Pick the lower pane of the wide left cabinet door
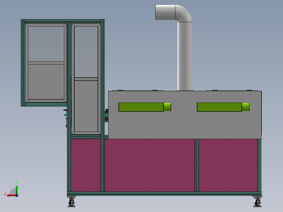 (46, 82)
